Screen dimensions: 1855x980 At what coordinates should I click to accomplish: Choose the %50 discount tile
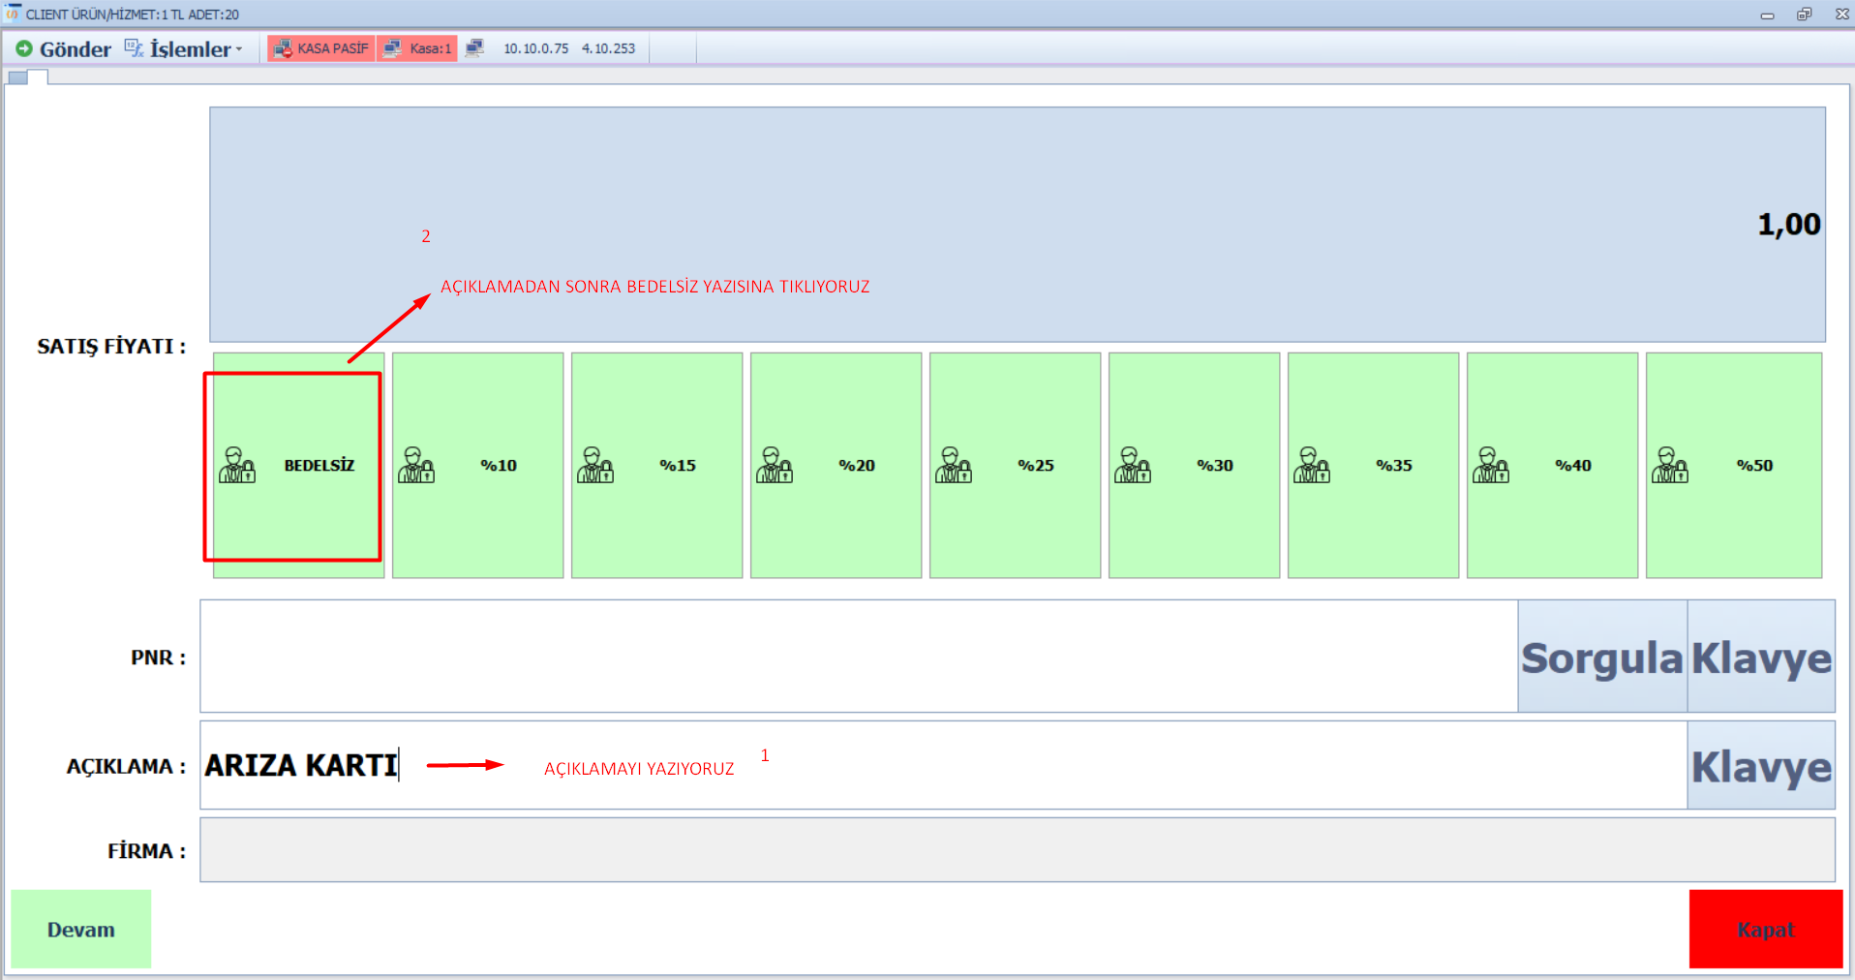click(x=1733, y=466)
